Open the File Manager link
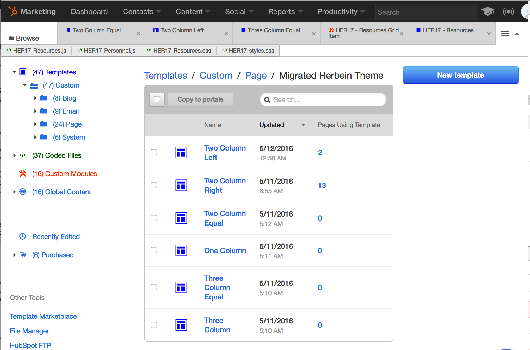The width and height of the screenshot is (530, 350). click(29, 331)
